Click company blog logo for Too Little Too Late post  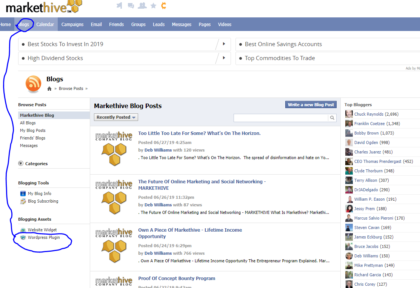point(114,149)
